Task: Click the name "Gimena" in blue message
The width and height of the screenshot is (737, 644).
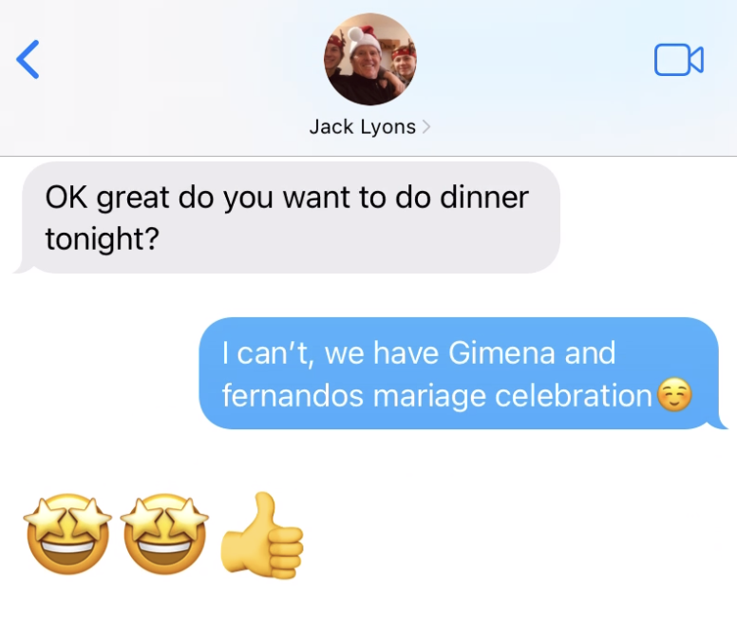Action: click(501, 352)
